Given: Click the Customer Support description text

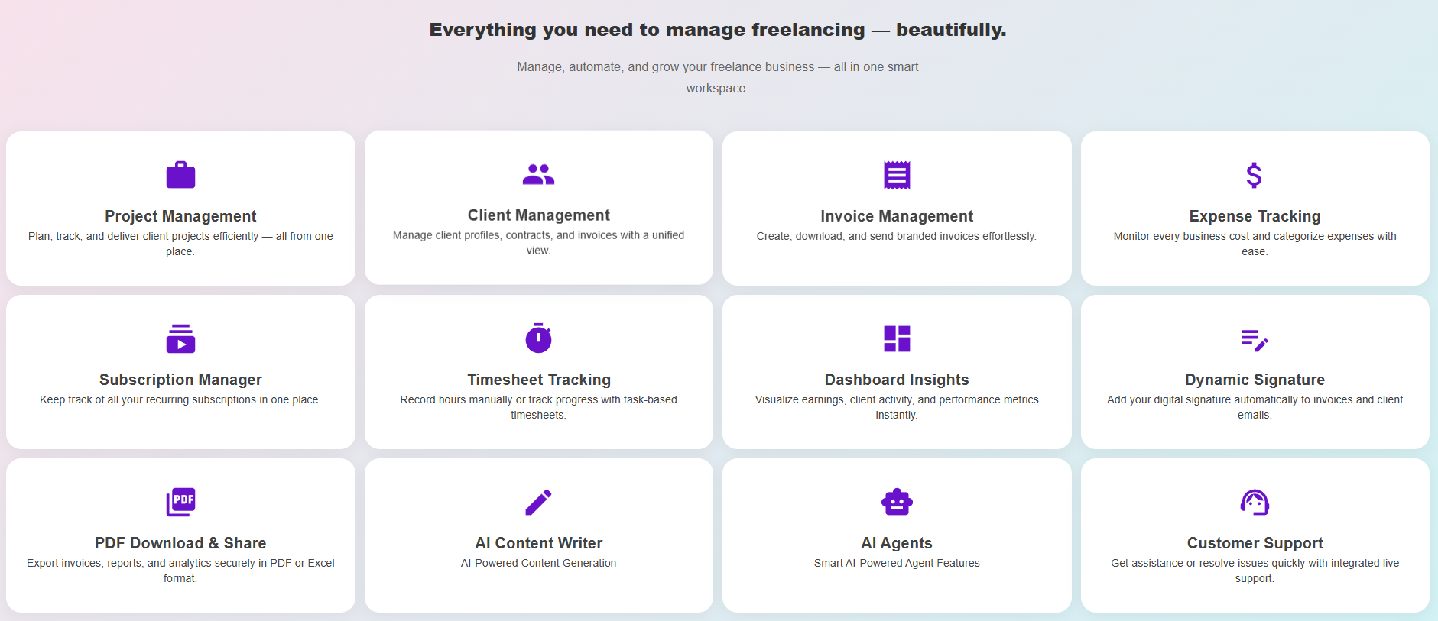Looking at the screenshot, I should [1255, 571].
